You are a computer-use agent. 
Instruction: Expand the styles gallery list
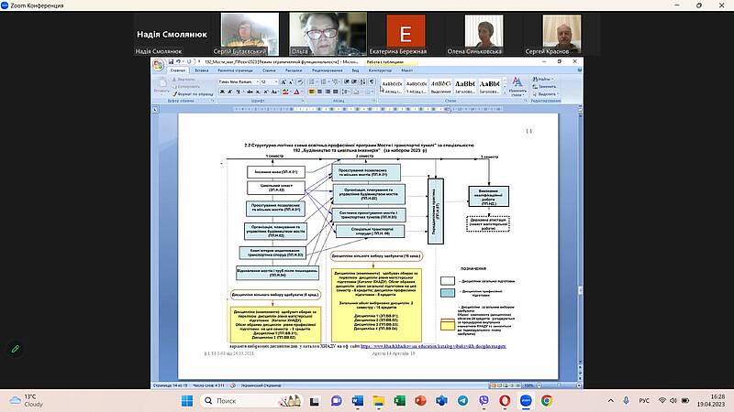(x=504, y=92)
